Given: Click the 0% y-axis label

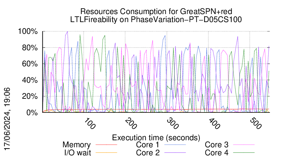Looking at the screenshot, I should pyautogui.click(x=32, y=112).
